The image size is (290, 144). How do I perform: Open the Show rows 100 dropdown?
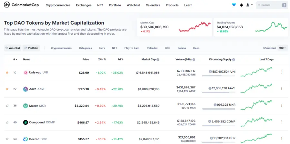(x=282, y=48)
